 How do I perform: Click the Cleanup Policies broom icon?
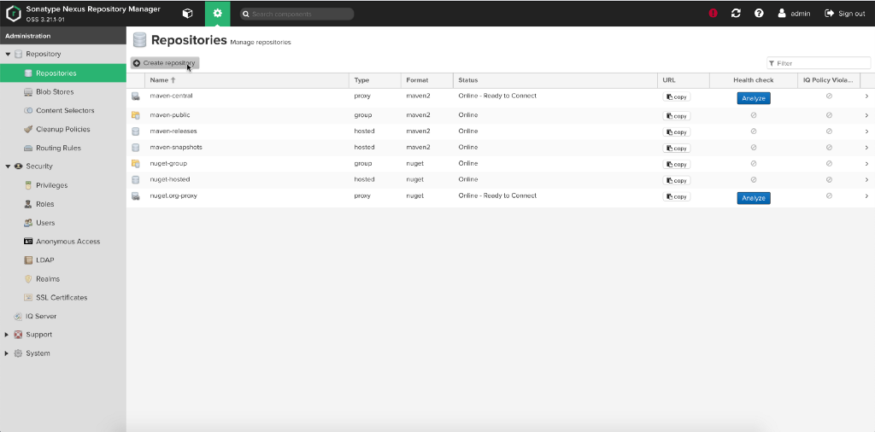click(x=28, y=129)
